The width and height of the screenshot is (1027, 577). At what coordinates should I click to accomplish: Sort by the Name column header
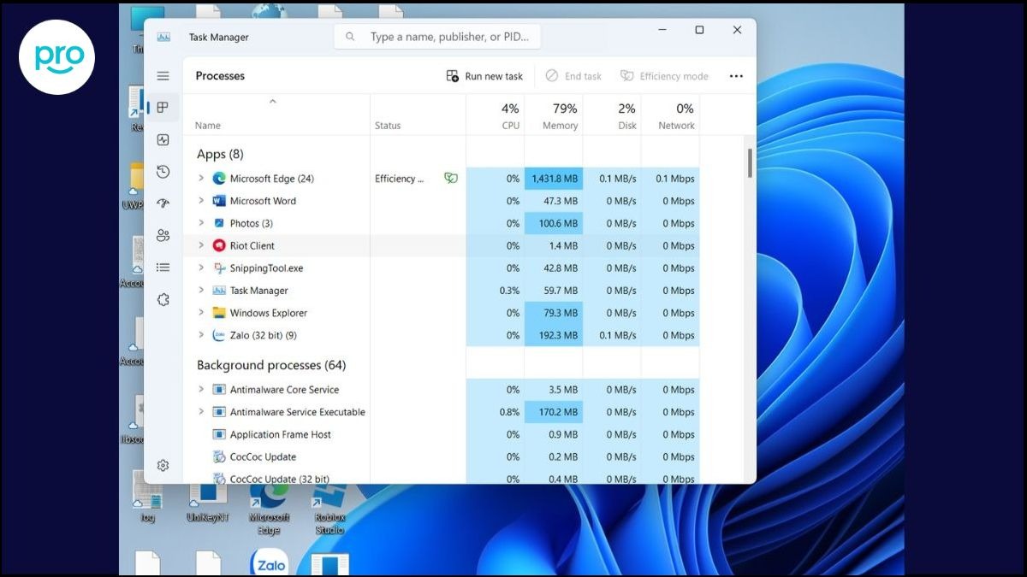[276, 115]
